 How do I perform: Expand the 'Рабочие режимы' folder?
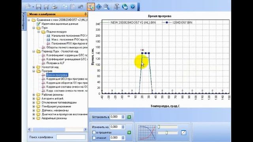(x=34, y=95)
